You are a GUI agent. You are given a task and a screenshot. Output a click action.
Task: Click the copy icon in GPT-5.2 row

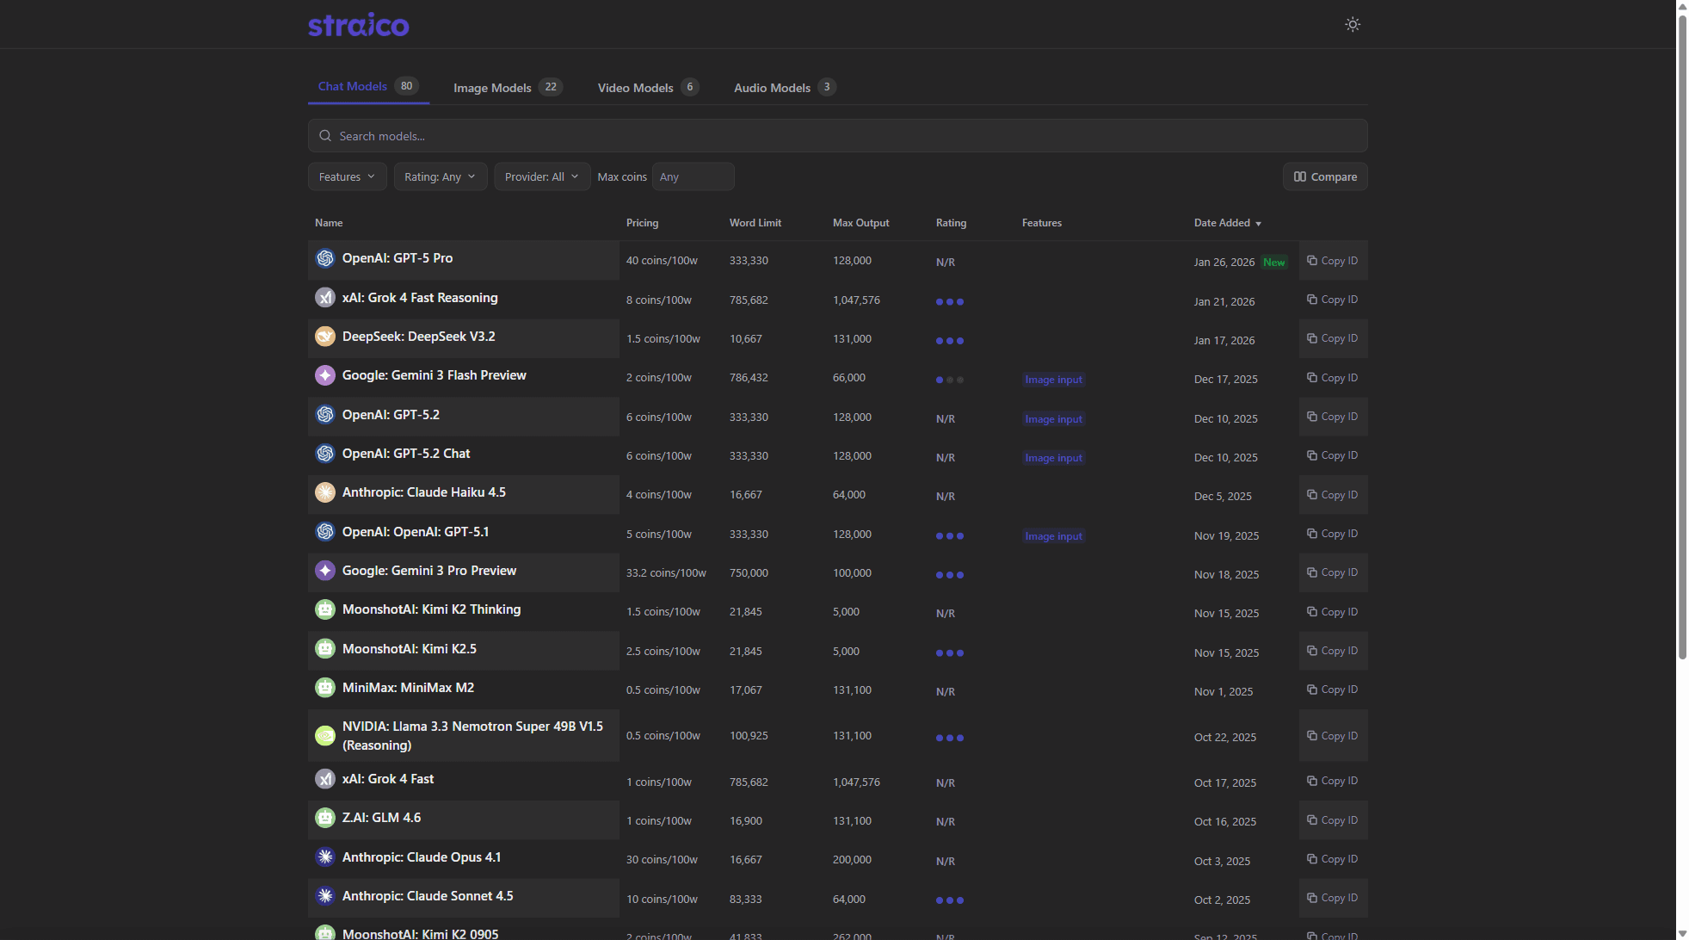1312,417
